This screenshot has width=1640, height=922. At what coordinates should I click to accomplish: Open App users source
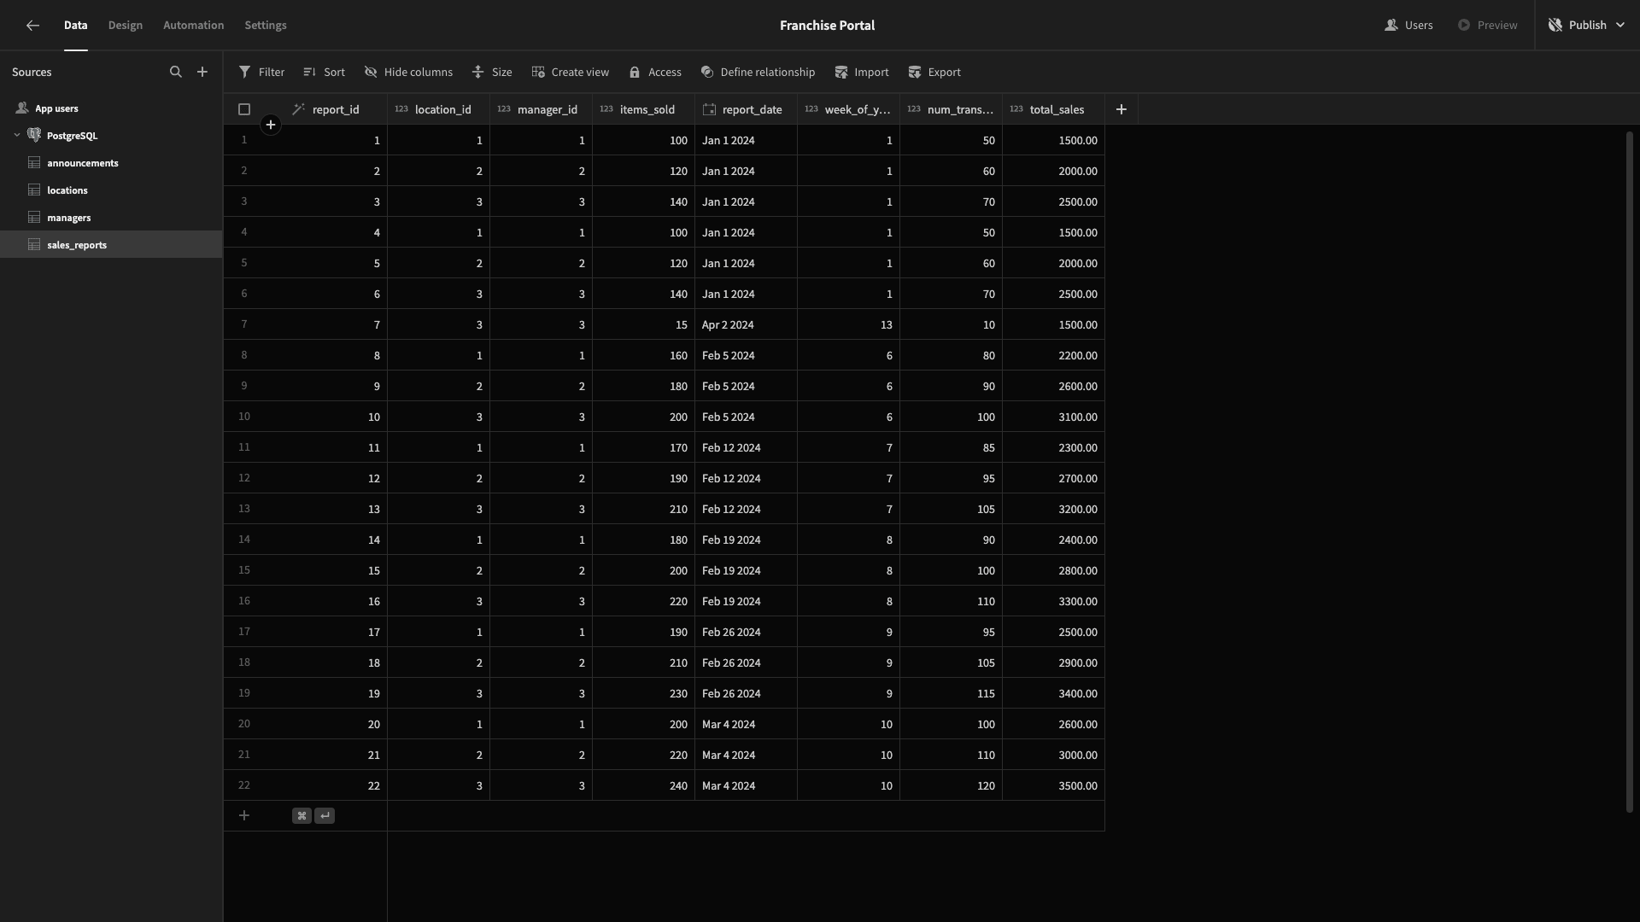pos(111,108)
